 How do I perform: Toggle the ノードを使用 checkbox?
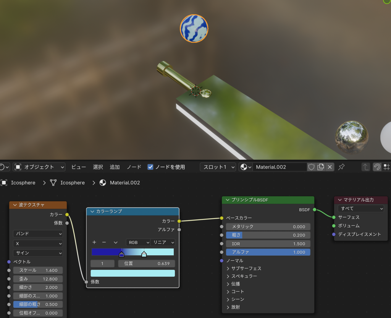tap(150, 167)
